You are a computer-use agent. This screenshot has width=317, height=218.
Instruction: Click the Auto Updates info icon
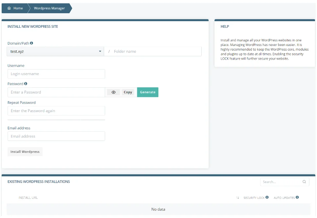point(297,197)
